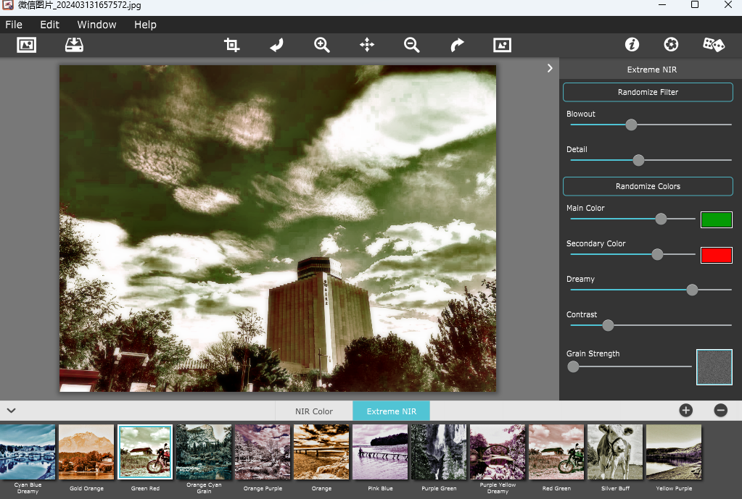Select the Extreme NIR tab
The height and width of the screenshot is (499, 742).
click(392, 411)
